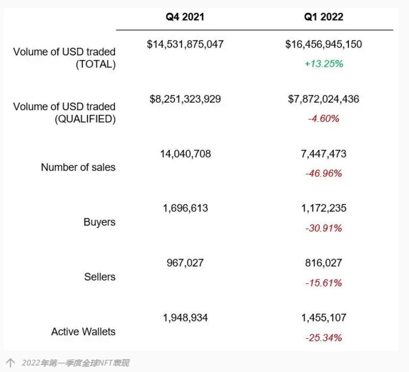Click the Q4 2021 column header

tap(185, 17)
